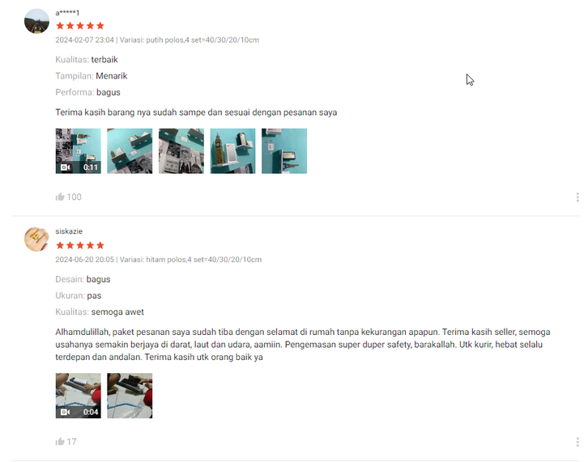Play the 0:04 unboxing video

click(78, 396)
